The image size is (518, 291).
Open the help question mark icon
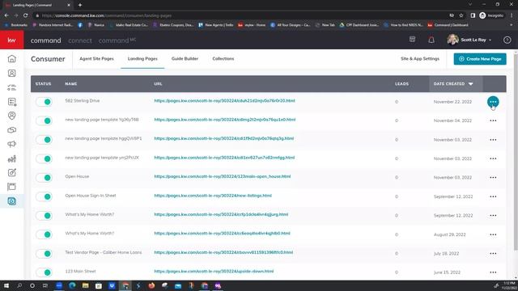tap(507, 40)
